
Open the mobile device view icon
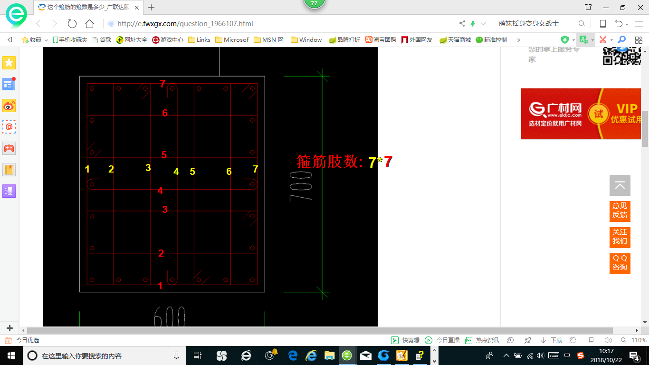603,24
